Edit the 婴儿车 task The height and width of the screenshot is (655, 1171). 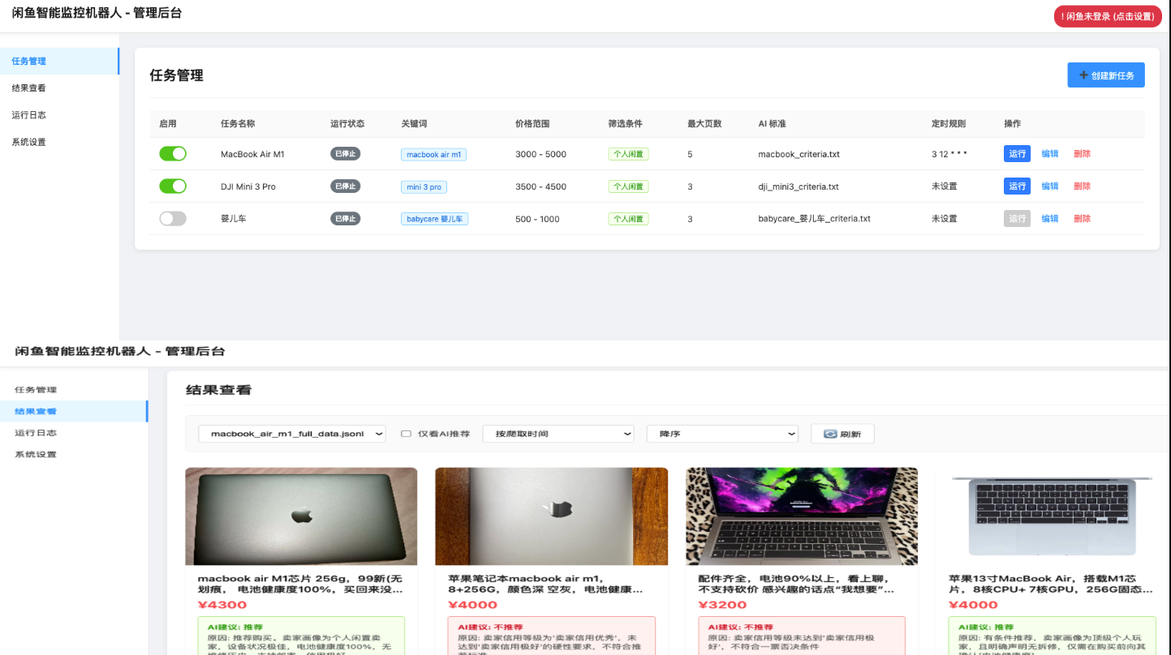tap(1050, 219)
